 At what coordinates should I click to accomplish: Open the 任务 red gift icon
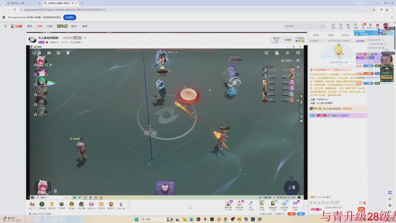378,26
